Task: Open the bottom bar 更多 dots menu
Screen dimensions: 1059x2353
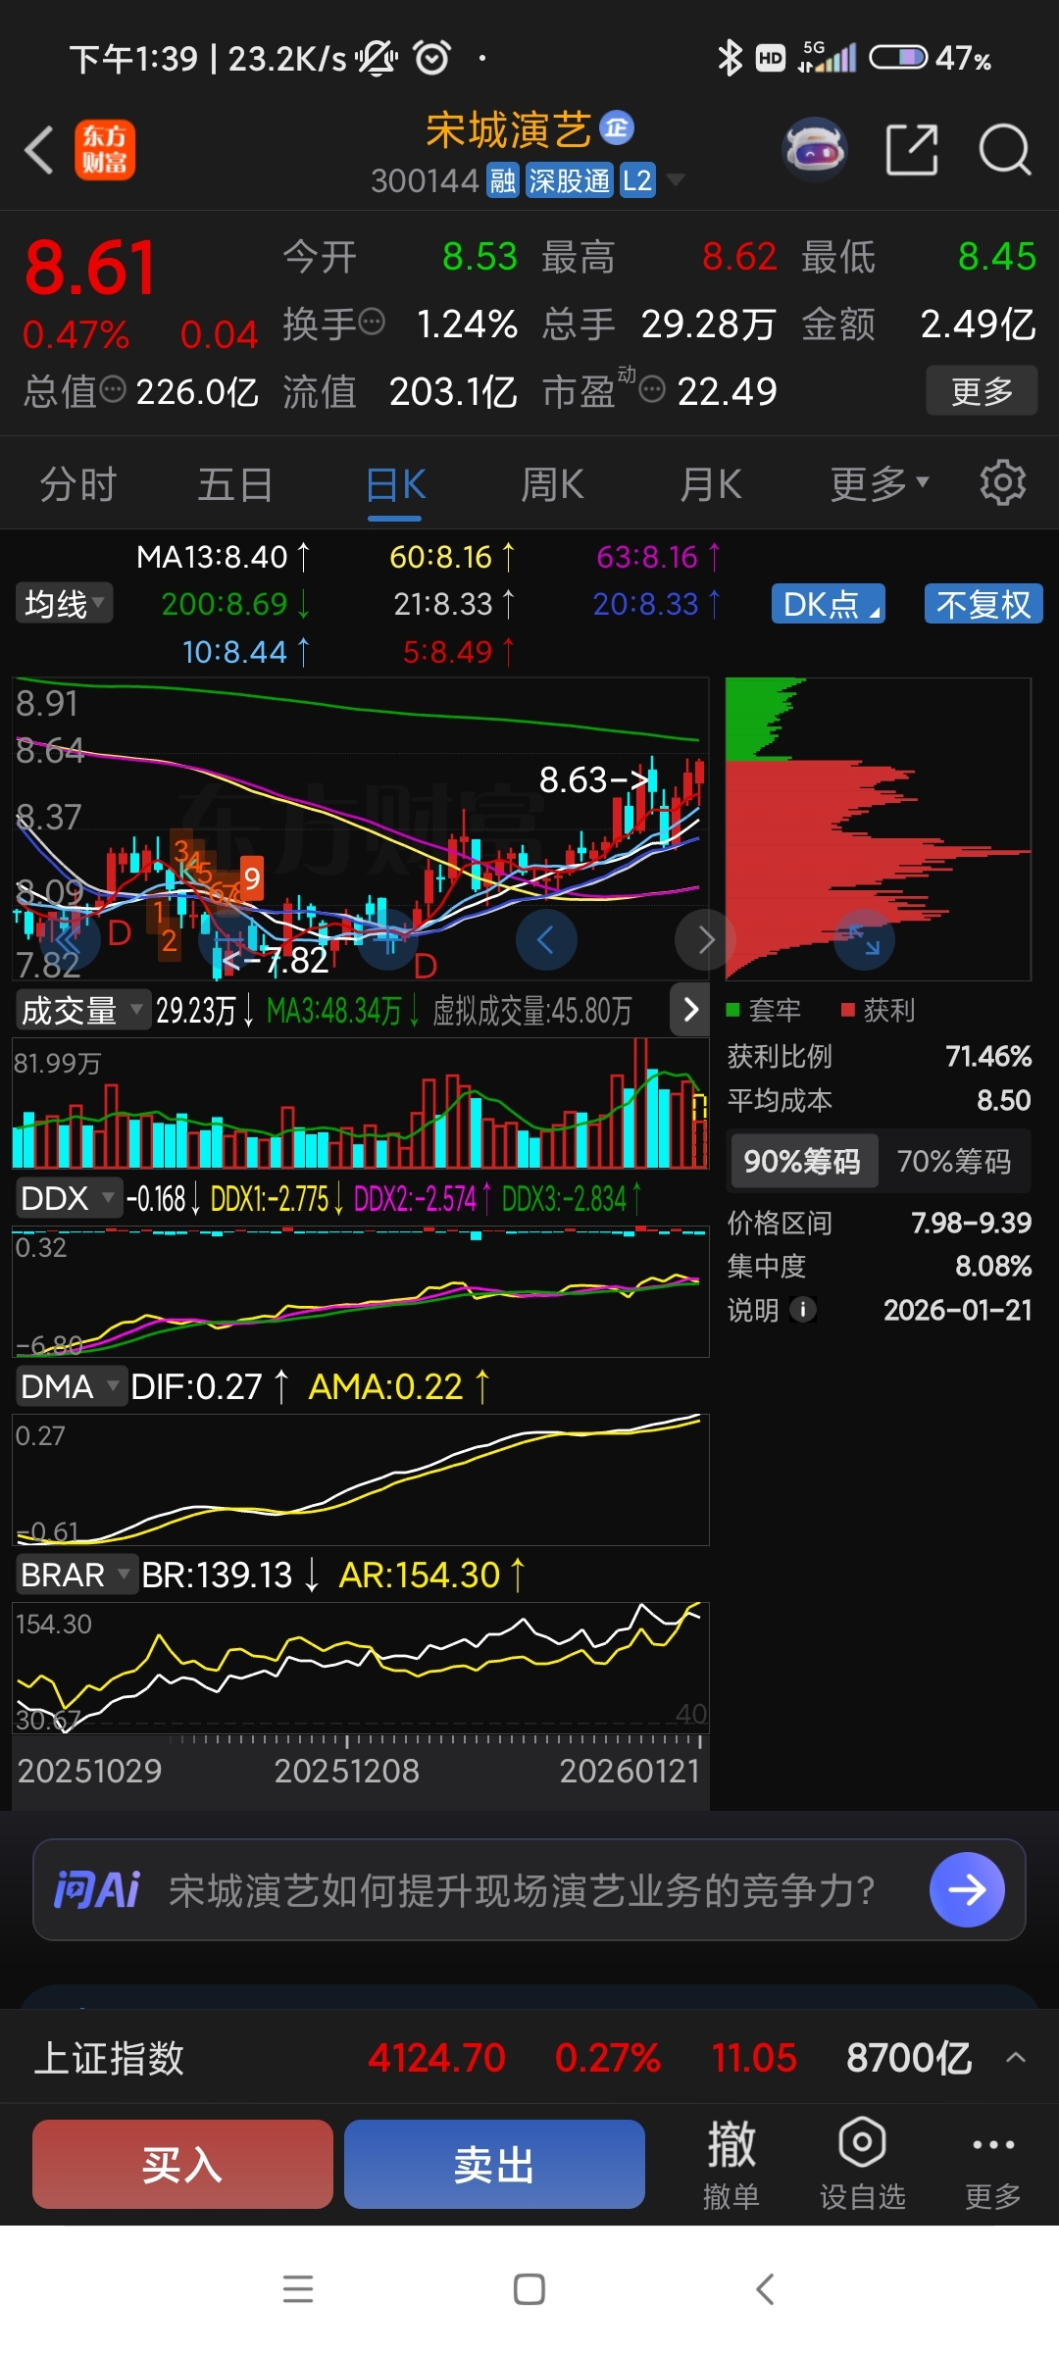Action: point(993,2165)
